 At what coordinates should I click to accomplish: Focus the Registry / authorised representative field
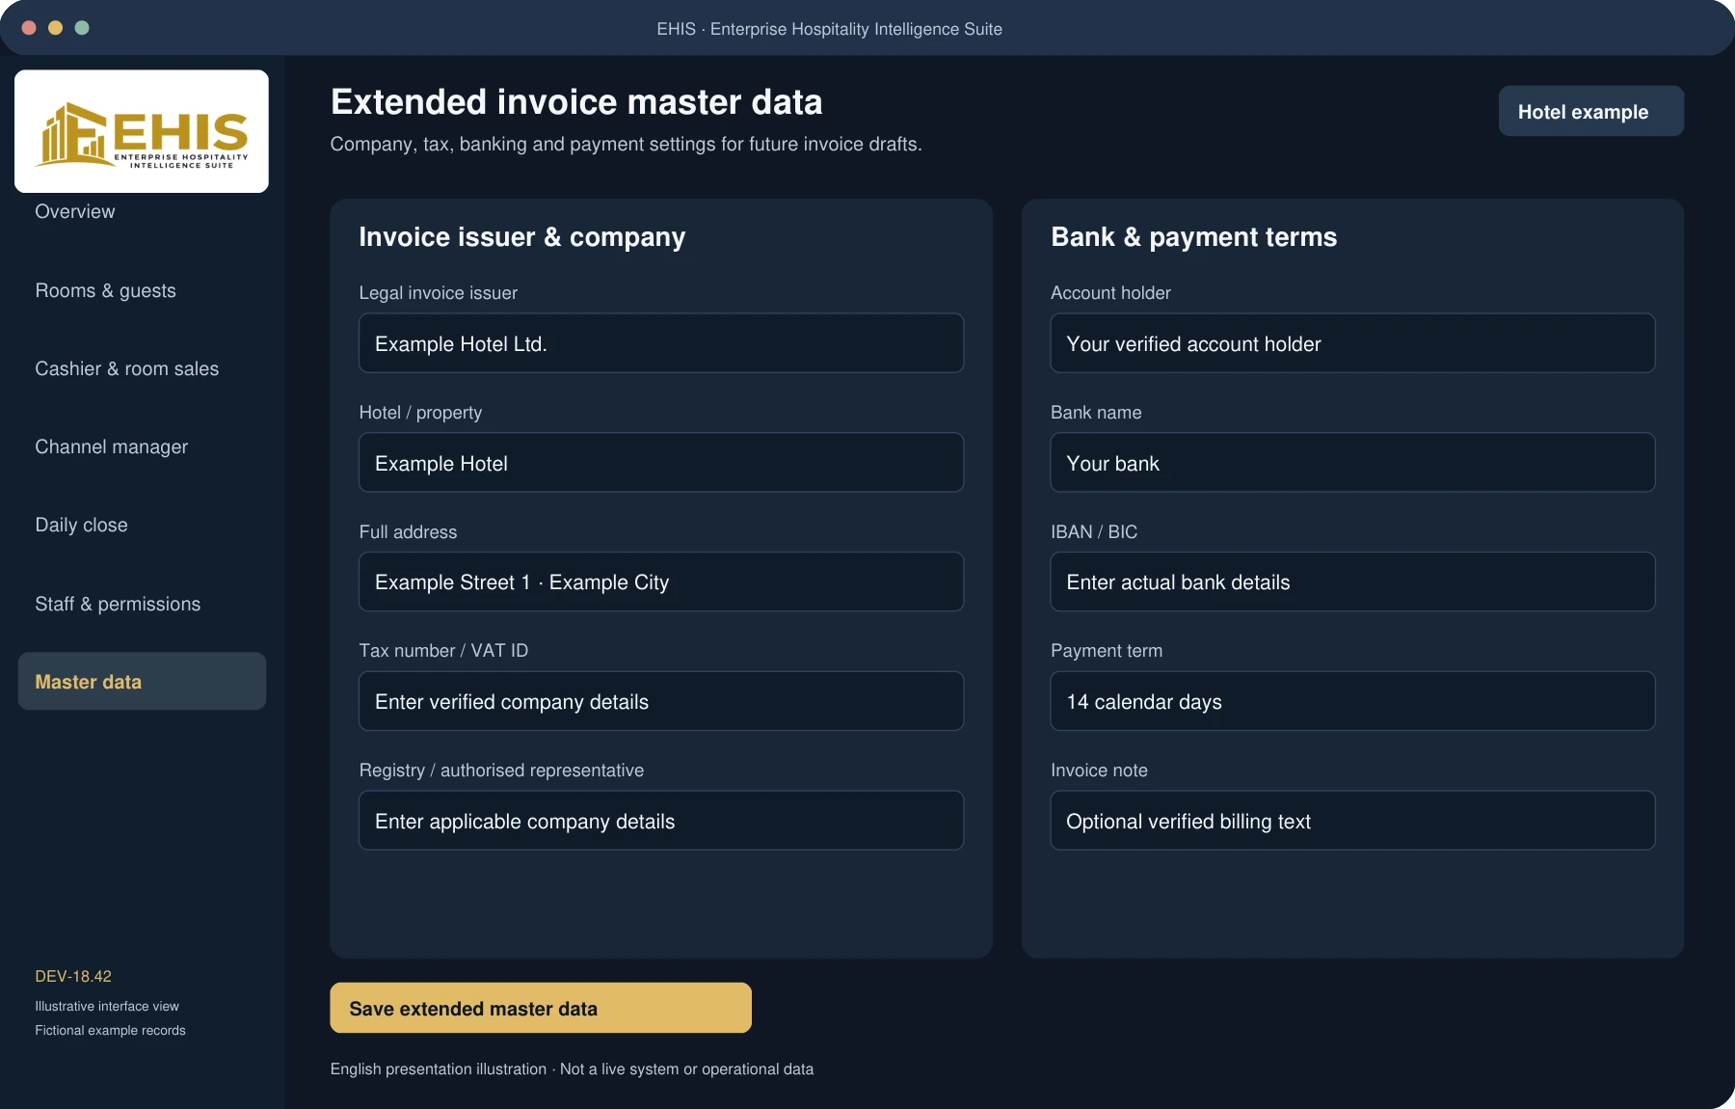click(x=661, y=821)
